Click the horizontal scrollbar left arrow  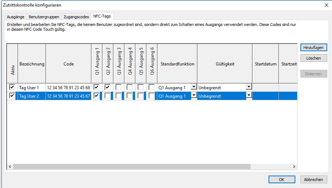(x=10, y=166)
